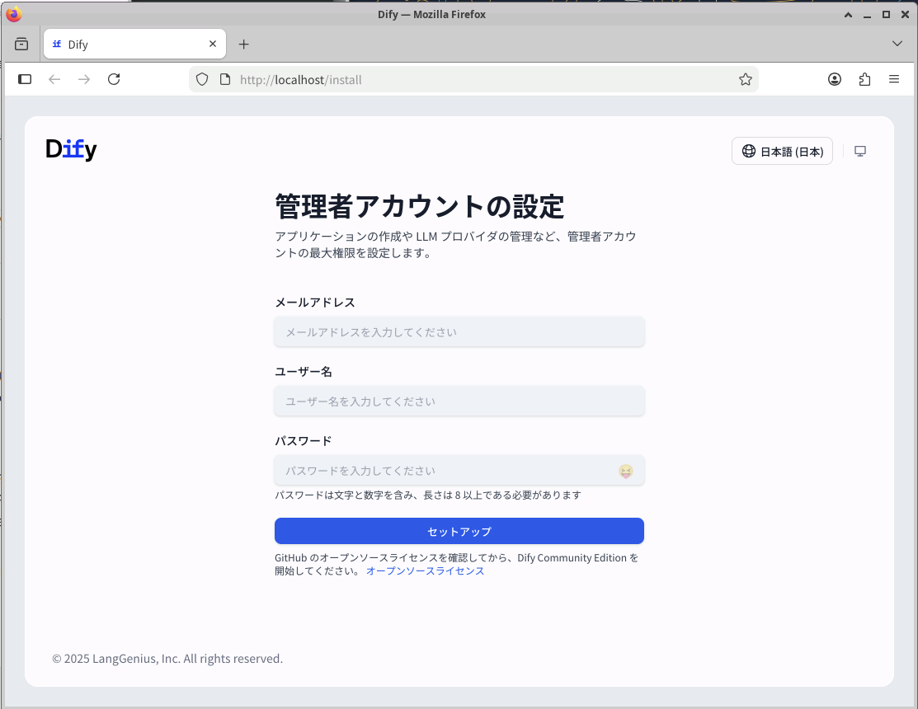The width and height of the screenshot is (918, 709).
Task: Bookmark this page with the star icon
Action: [x=745, y=79]
